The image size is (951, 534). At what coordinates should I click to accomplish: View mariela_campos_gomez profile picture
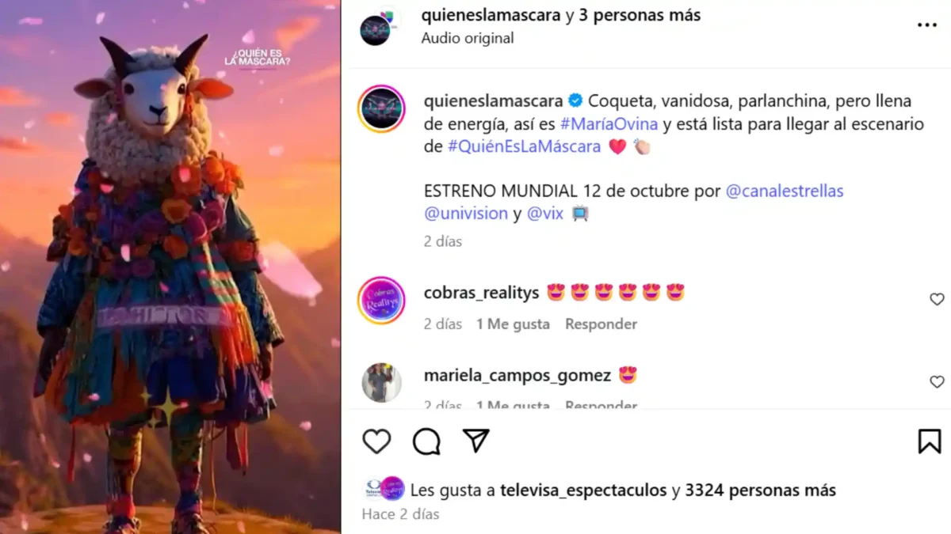(x=381, y=383)
